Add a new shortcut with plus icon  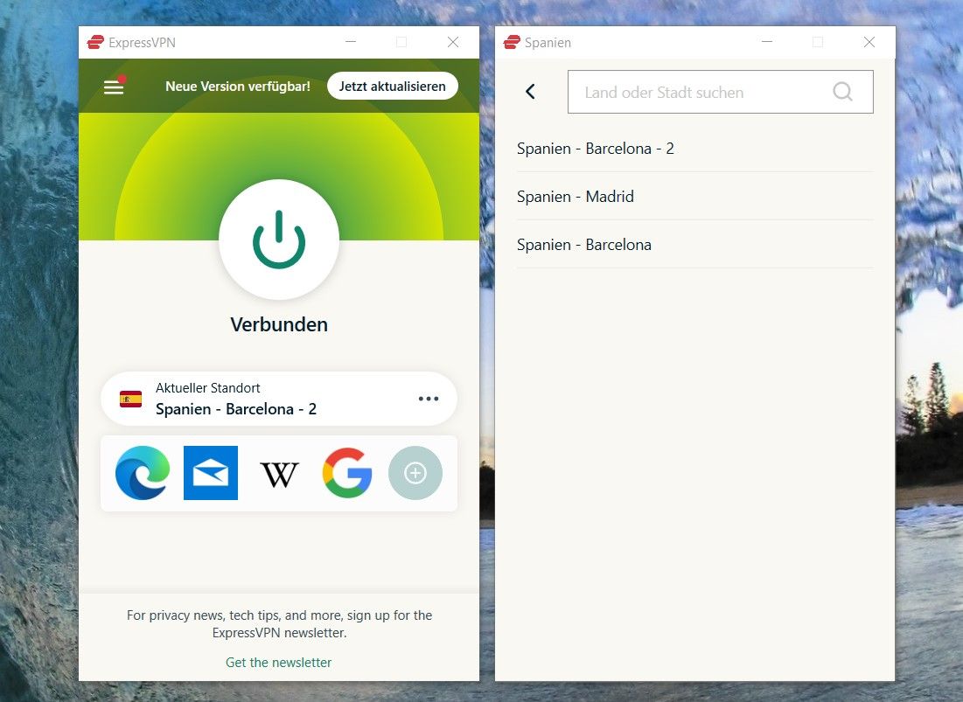point(415,472)
